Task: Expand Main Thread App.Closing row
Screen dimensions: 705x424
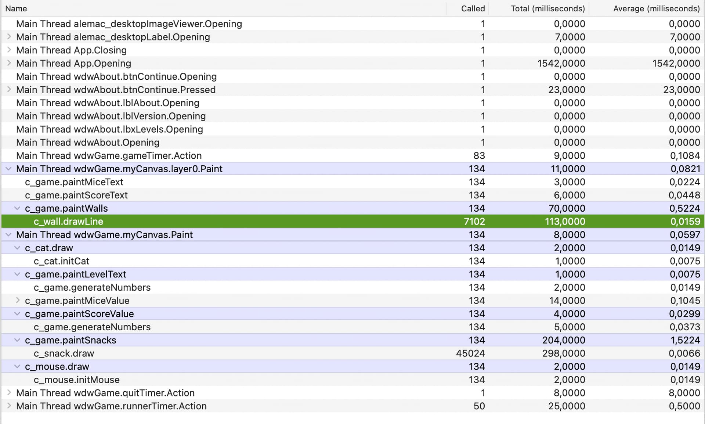Action: [9, 50]
